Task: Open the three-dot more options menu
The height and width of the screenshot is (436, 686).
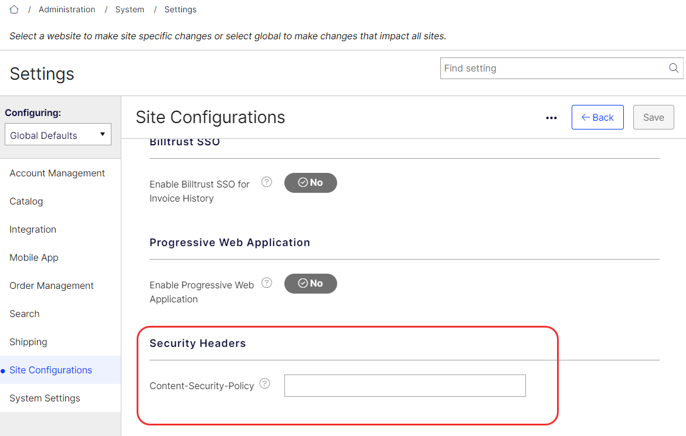Action: [551, 118]
